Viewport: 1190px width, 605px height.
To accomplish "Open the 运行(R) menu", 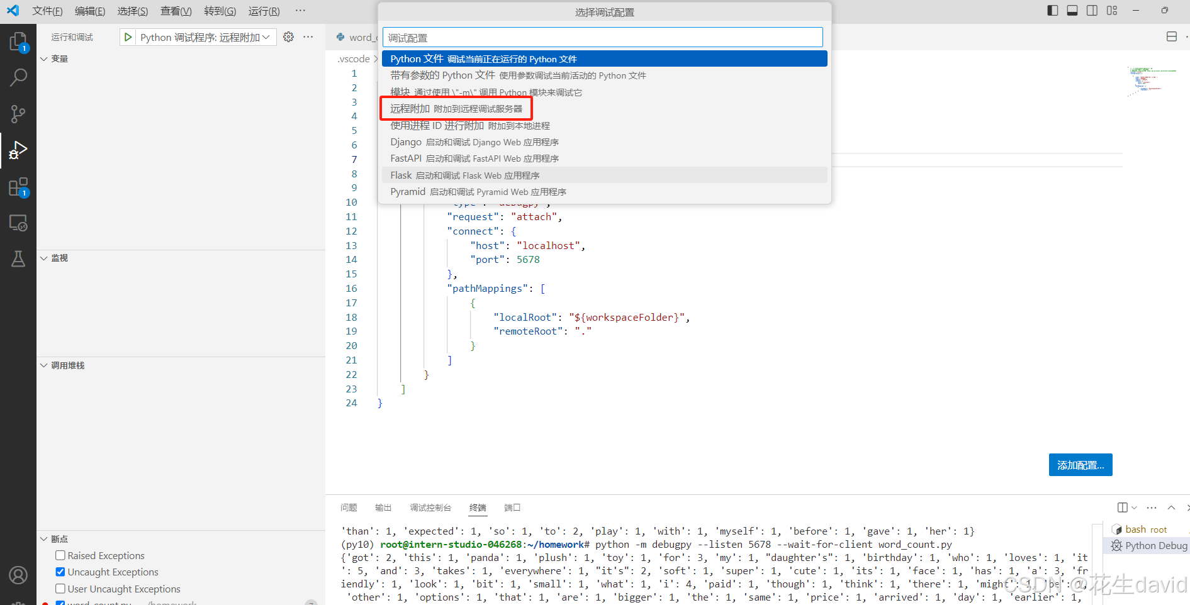I will [x=264, y=11].
